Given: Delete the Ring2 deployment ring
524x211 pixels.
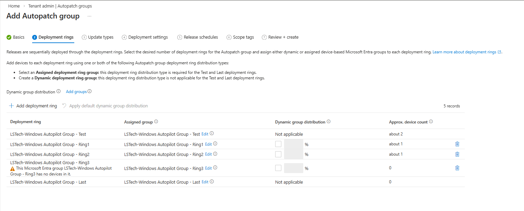Looking at the screenshot, I should (457, 154).
